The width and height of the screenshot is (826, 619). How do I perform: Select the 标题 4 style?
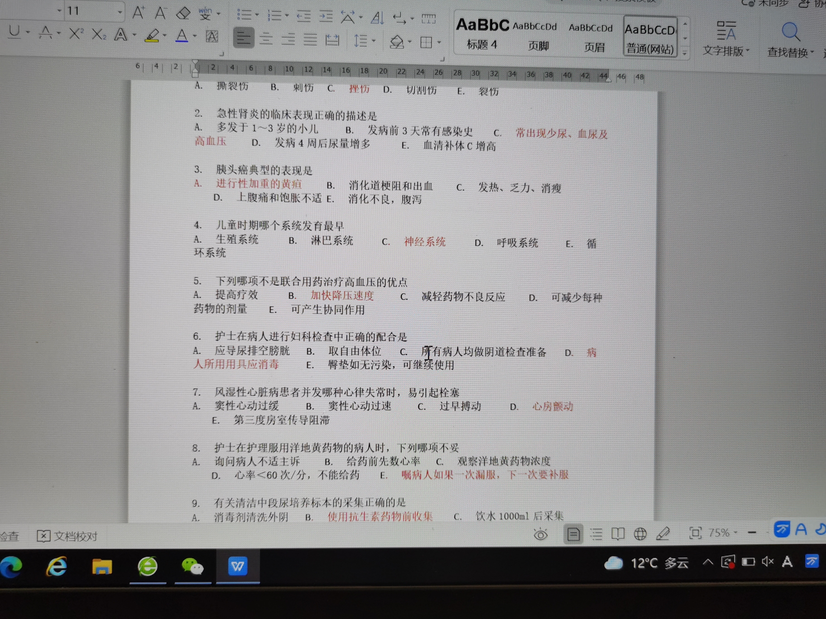(482, 33)
